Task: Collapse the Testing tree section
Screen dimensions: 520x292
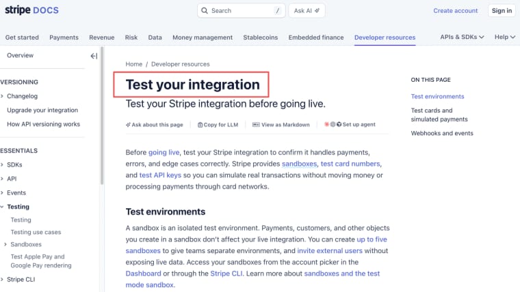Action: pyautogui.click(x=2, y=207)
